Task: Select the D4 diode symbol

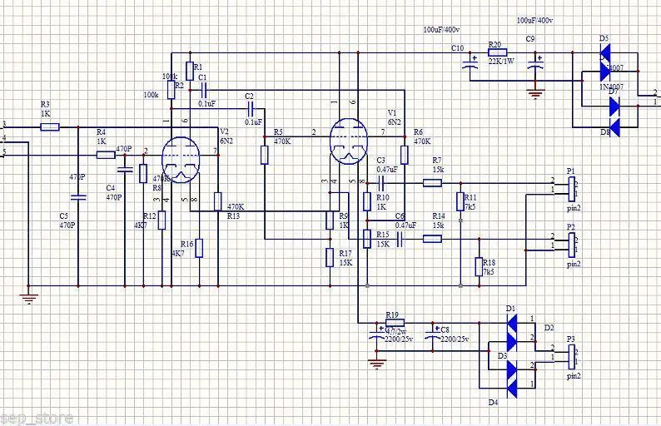Action: pyautogui.click(x=512, y=388)
